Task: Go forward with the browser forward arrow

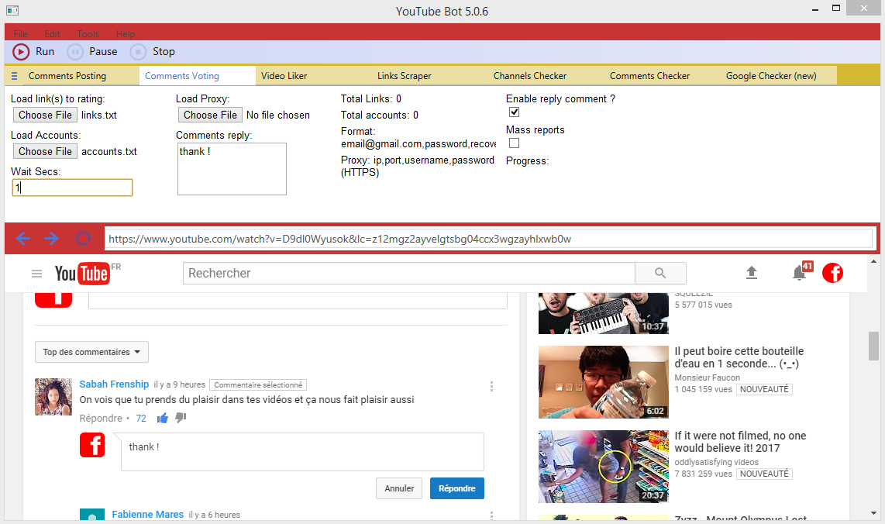Action: click(51, 238)
